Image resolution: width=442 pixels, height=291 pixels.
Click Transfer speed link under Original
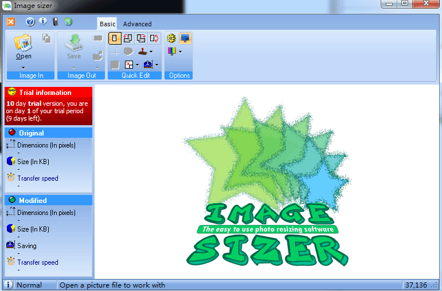[x=38, y=178]
